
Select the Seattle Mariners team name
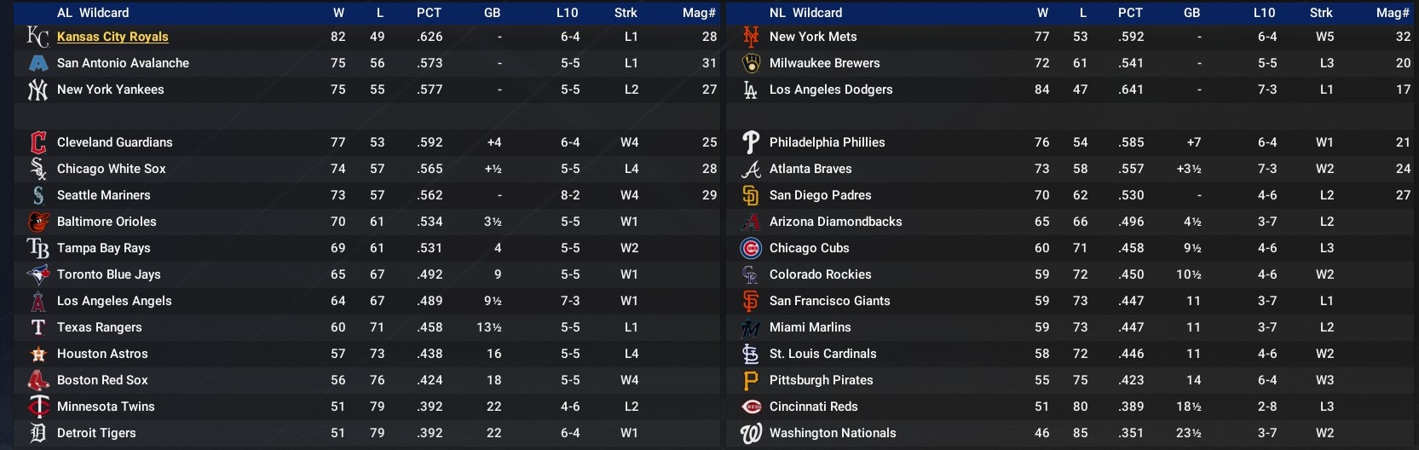pos(103,195)
